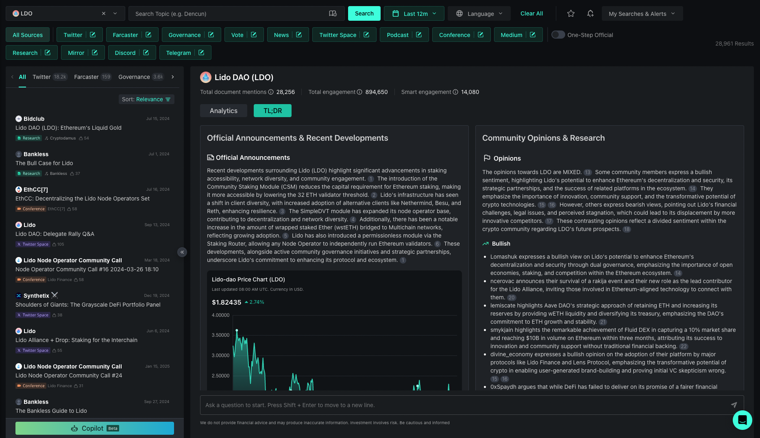Collapse the results sidebar with the chevron

click(x=182, y=252)
